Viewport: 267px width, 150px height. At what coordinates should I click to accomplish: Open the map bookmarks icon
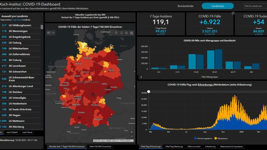(121, 33)
